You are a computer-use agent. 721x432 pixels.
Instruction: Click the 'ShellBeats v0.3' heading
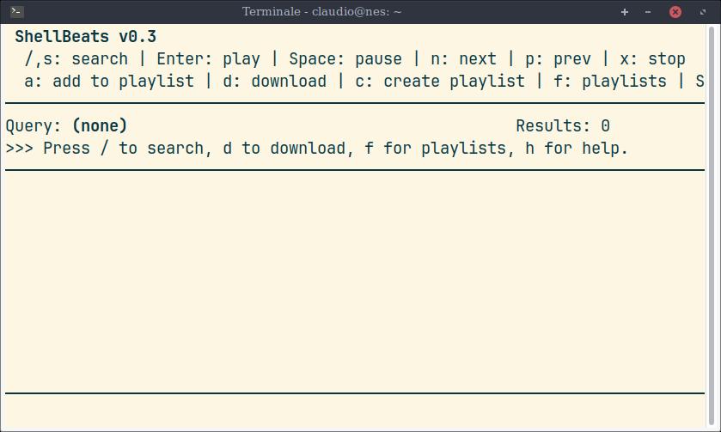pyautogui.click(x=86, y=37)
